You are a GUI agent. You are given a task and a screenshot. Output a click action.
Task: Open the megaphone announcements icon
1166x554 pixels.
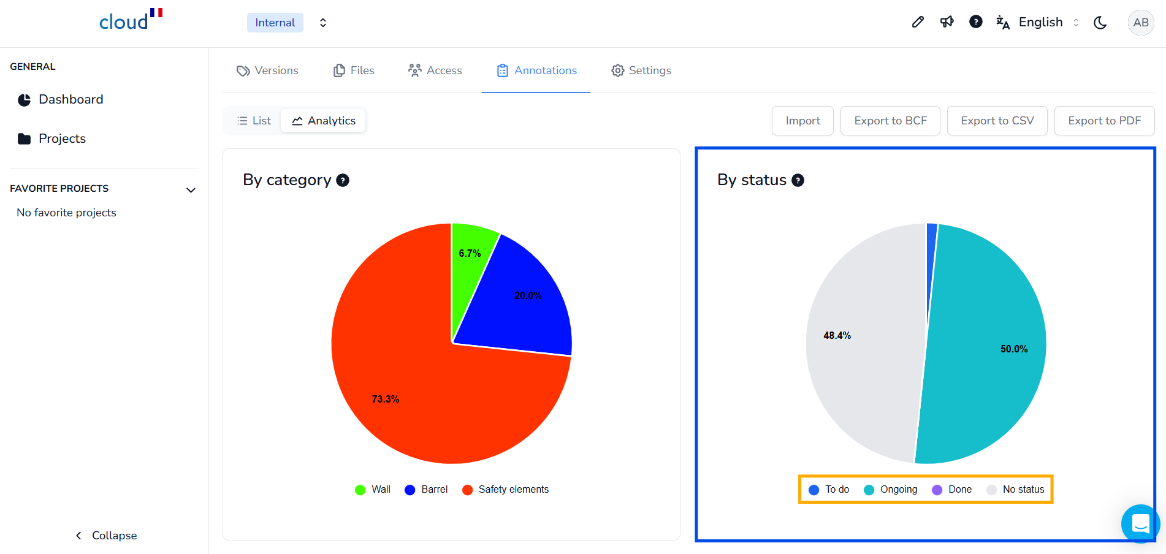tap(947, 22)
